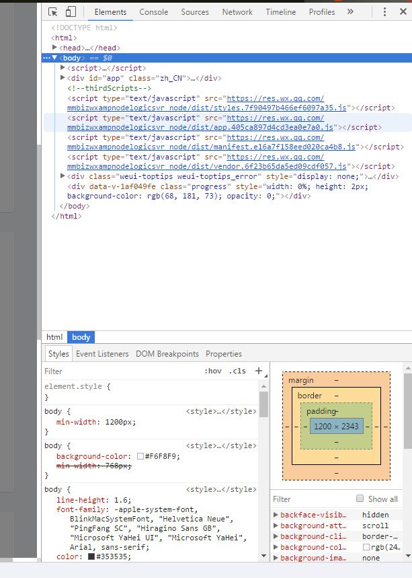Expand the first script node under body
This screenshot has width=412, height=578.
[63, 67]
